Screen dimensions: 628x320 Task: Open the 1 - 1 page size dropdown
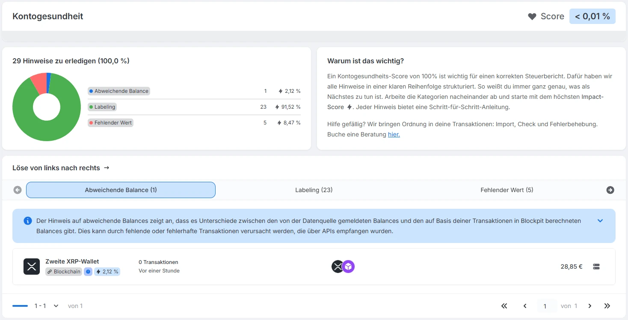point(47,306)
